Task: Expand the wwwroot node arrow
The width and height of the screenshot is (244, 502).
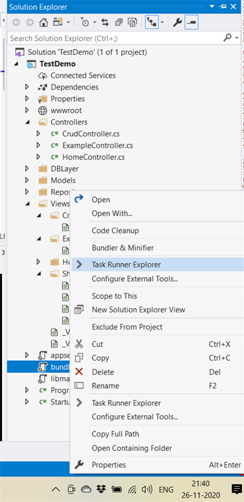Action: click(27, 110)
